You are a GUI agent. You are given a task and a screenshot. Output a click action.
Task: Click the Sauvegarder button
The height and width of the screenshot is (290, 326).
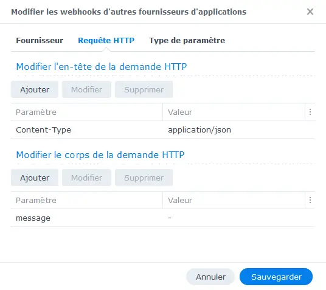276,277
